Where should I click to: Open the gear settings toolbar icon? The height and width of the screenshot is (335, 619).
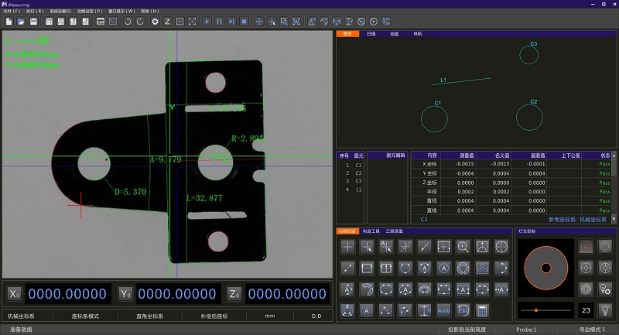click(x=156, y=22)
